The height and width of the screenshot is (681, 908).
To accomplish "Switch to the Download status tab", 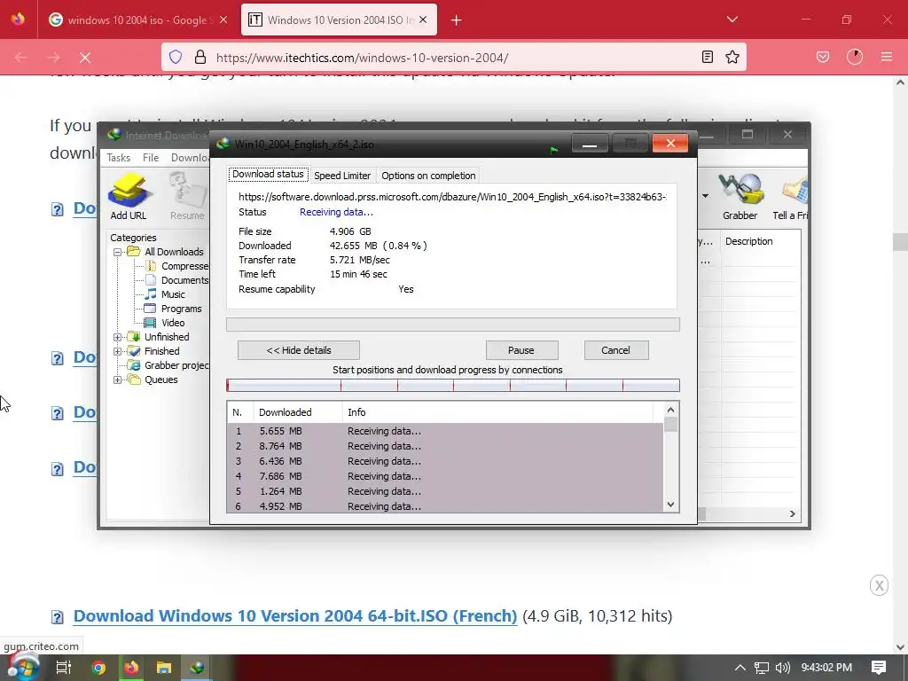I will [x=268, y=175].
